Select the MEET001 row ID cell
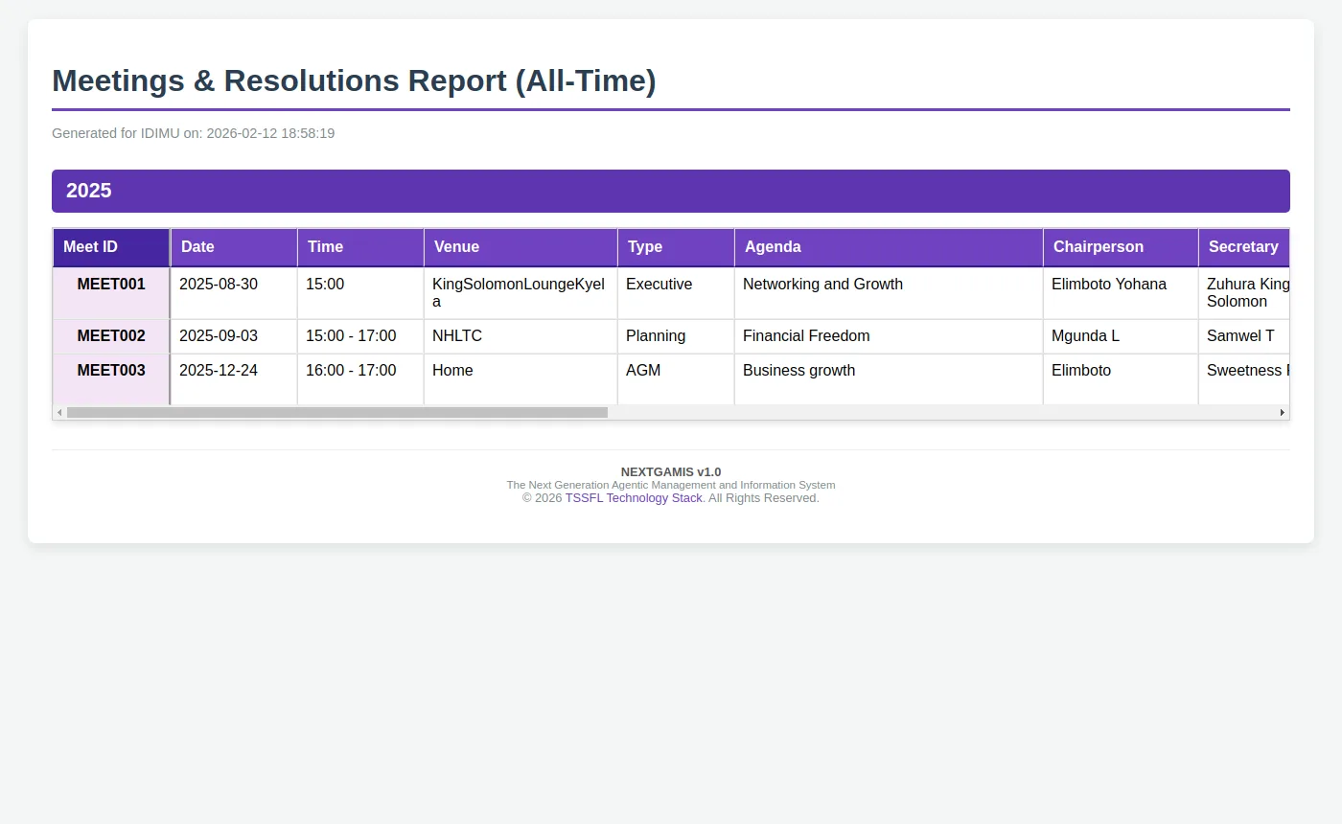1342x824 pixels. click(112, 293)
